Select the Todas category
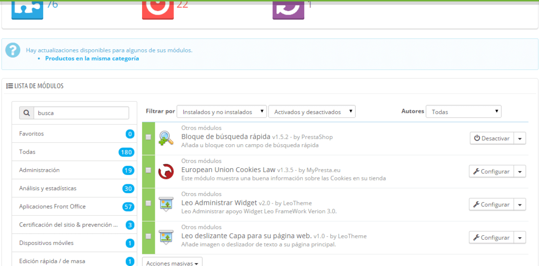Viewport: 539px width, 266px height. point(74,152)
